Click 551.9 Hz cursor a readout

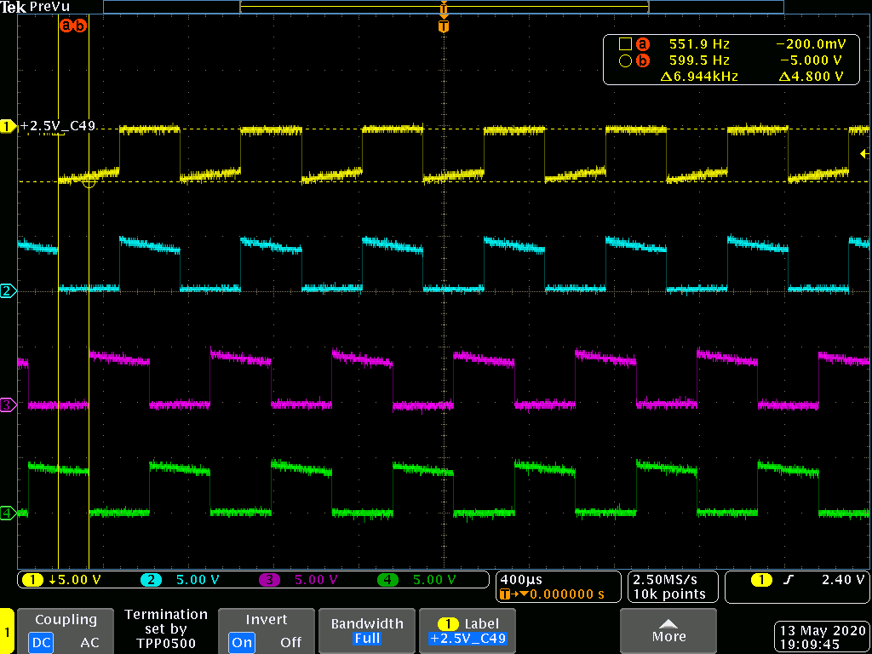tap(699, 44)
